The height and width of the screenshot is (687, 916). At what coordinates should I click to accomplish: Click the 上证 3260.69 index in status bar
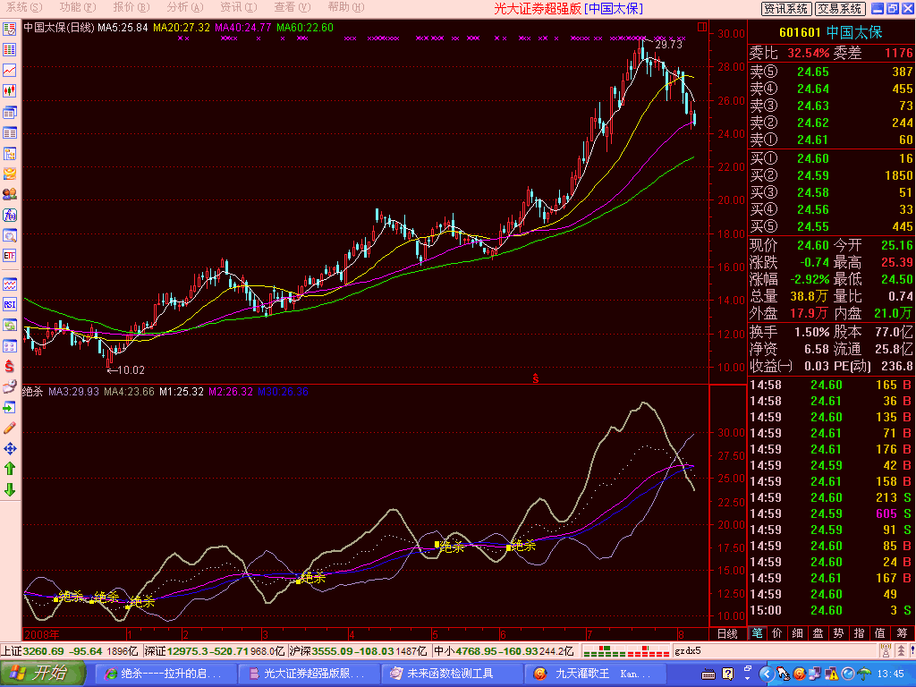(x=70, y=651)
